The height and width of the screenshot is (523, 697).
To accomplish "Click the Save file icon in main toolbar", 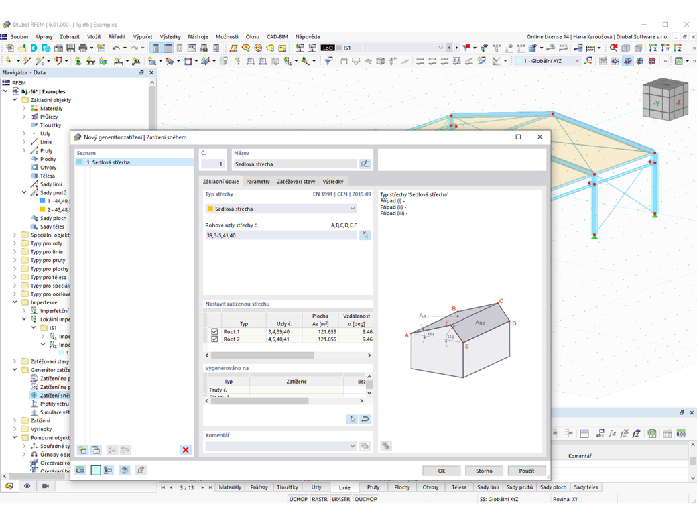I will pos(70,48).
